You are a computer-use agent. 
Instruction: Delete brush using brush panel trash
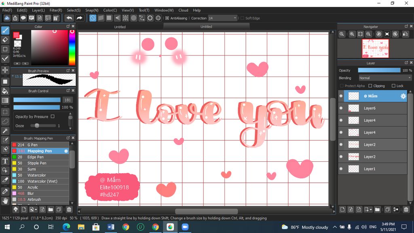tap(69, 210)
